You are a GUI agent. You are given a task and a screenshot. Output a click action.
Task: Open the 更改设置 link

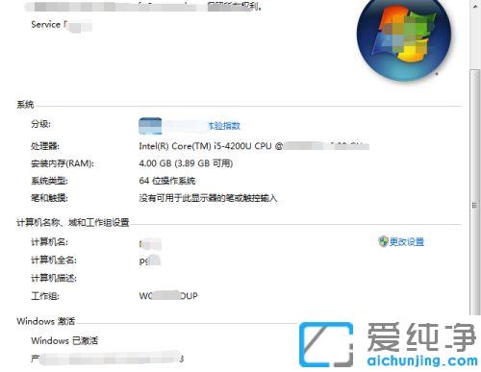point(407,241)
